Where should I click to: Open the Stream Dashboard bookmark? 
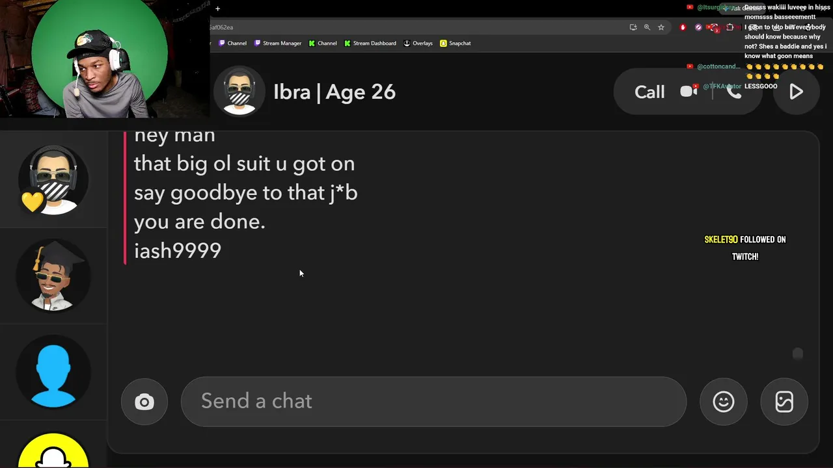(x=370, y=44)
